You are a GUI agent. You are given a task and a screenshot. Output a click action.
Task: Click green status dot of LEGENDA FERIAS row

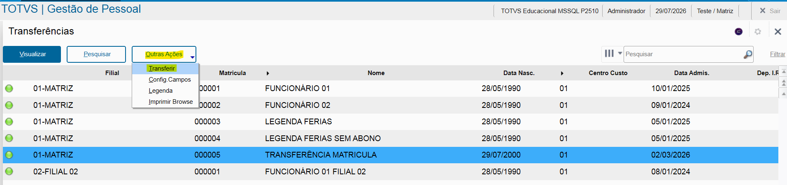coord(9,121)
